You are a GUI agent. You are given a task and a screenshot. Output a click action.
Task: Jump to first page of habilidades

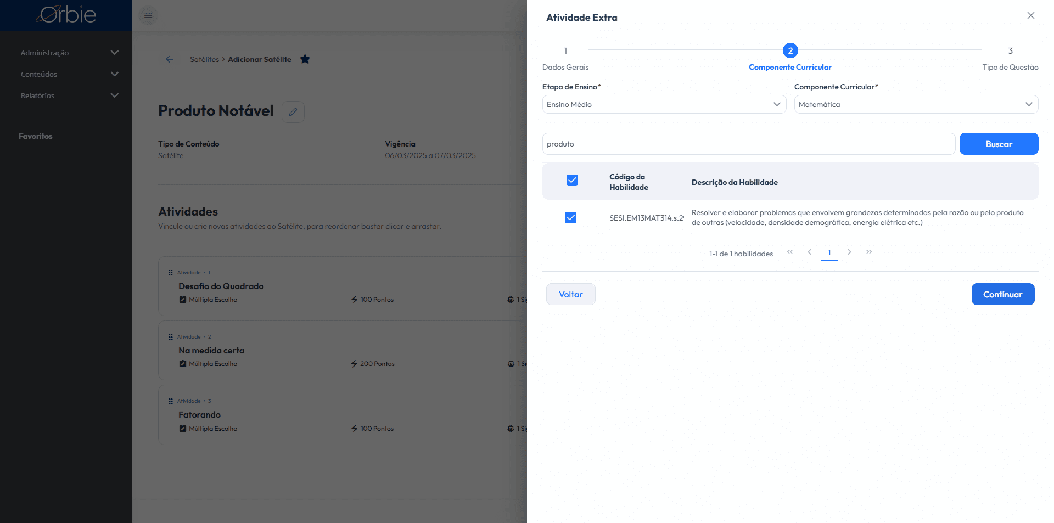pyautogui.click(x=790, y=252)
